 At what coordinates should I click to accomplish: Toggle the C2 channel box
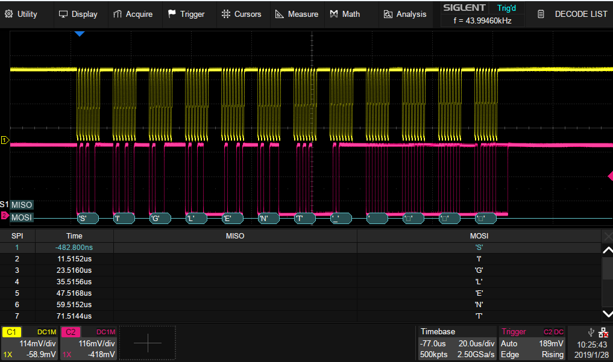[89, 343]
